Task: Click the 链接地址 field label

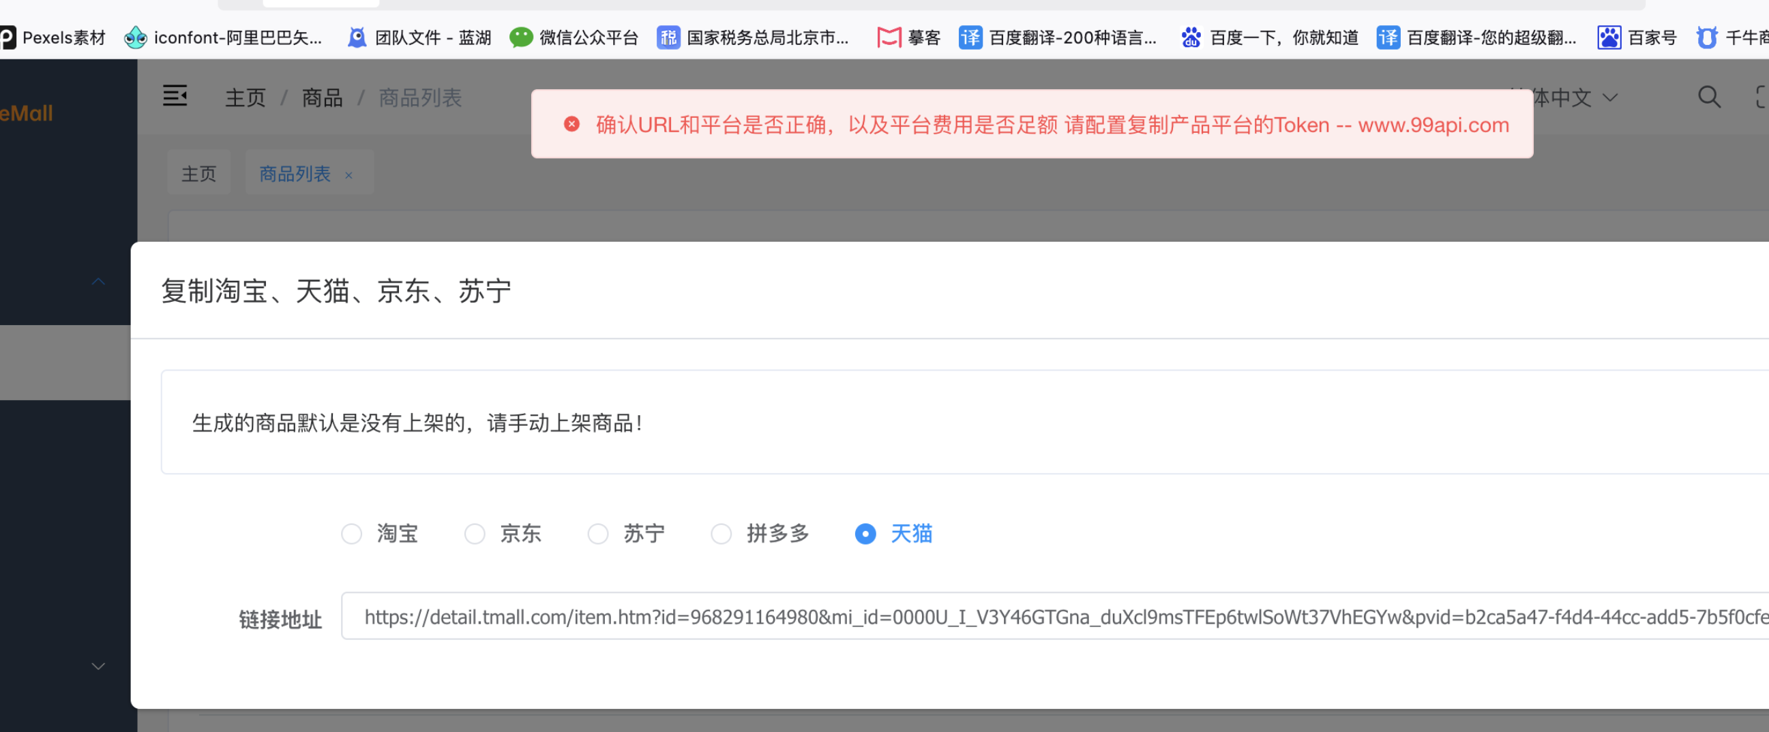Action: (280, 620)
